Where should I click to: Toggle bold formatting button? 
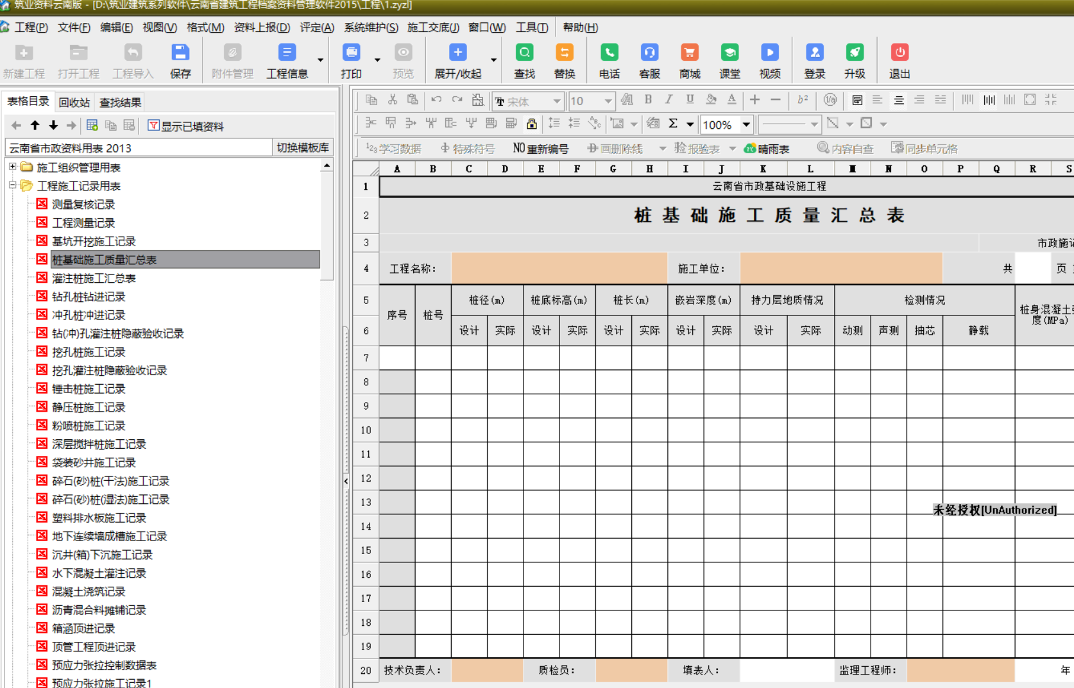(x=648, y=100)
